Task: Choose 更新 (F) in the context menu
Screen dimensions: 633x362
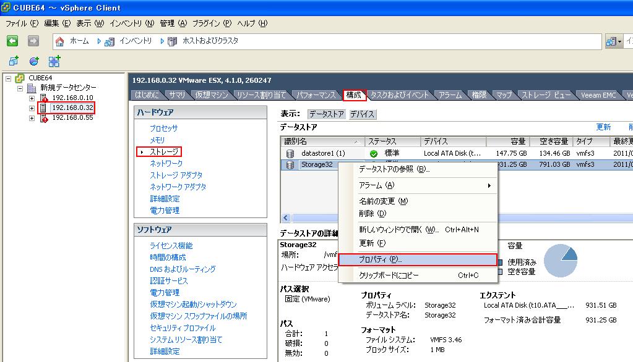Action: click(x=418, y=243)
